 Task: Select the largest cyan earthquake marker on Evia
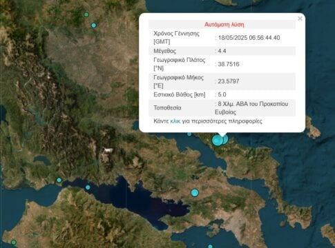click(218, 141)
